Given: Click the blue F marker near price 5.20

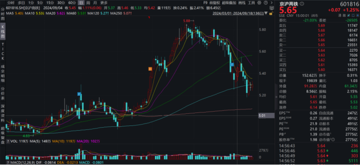Looking at the screenshot, I should click(79, 94).
